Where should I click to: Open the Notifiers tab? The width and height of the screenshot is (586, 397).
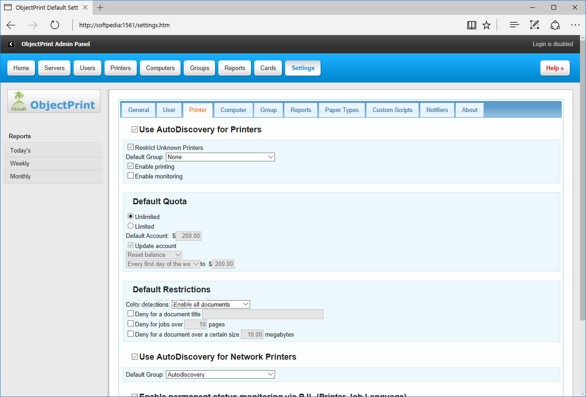coord(437,110)
